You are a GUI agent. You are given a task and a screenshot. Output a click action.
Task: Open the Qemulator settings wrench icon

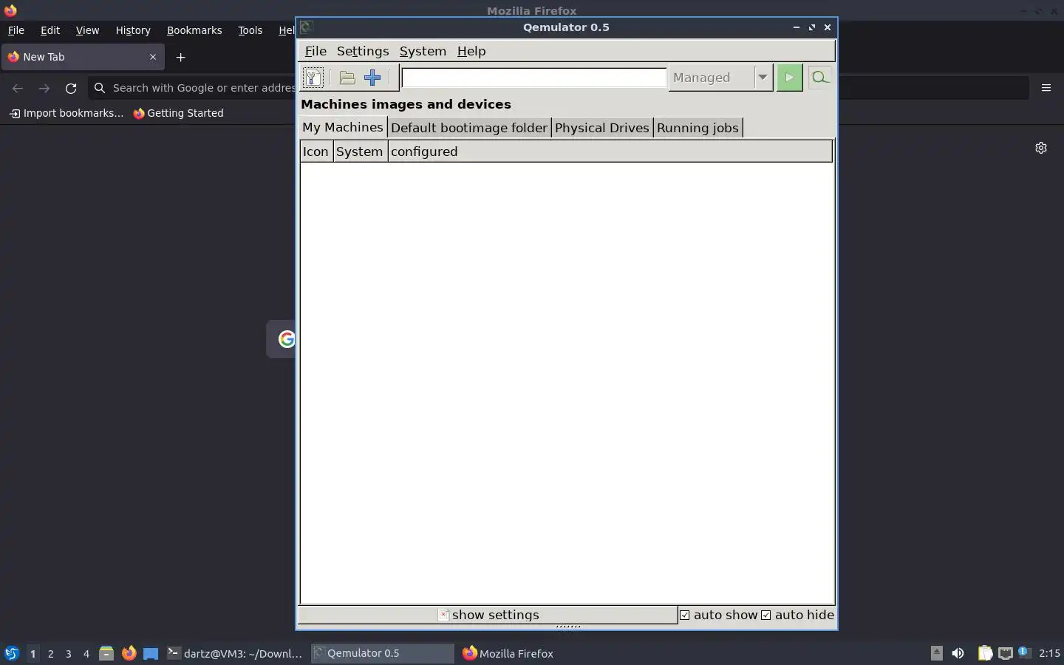click(313, 78)
